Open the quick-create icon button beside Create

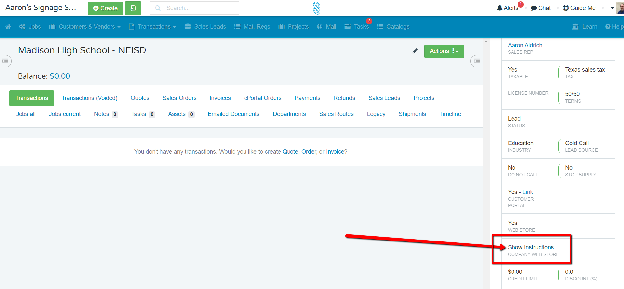pyautogui.click(x=133, y=8)
